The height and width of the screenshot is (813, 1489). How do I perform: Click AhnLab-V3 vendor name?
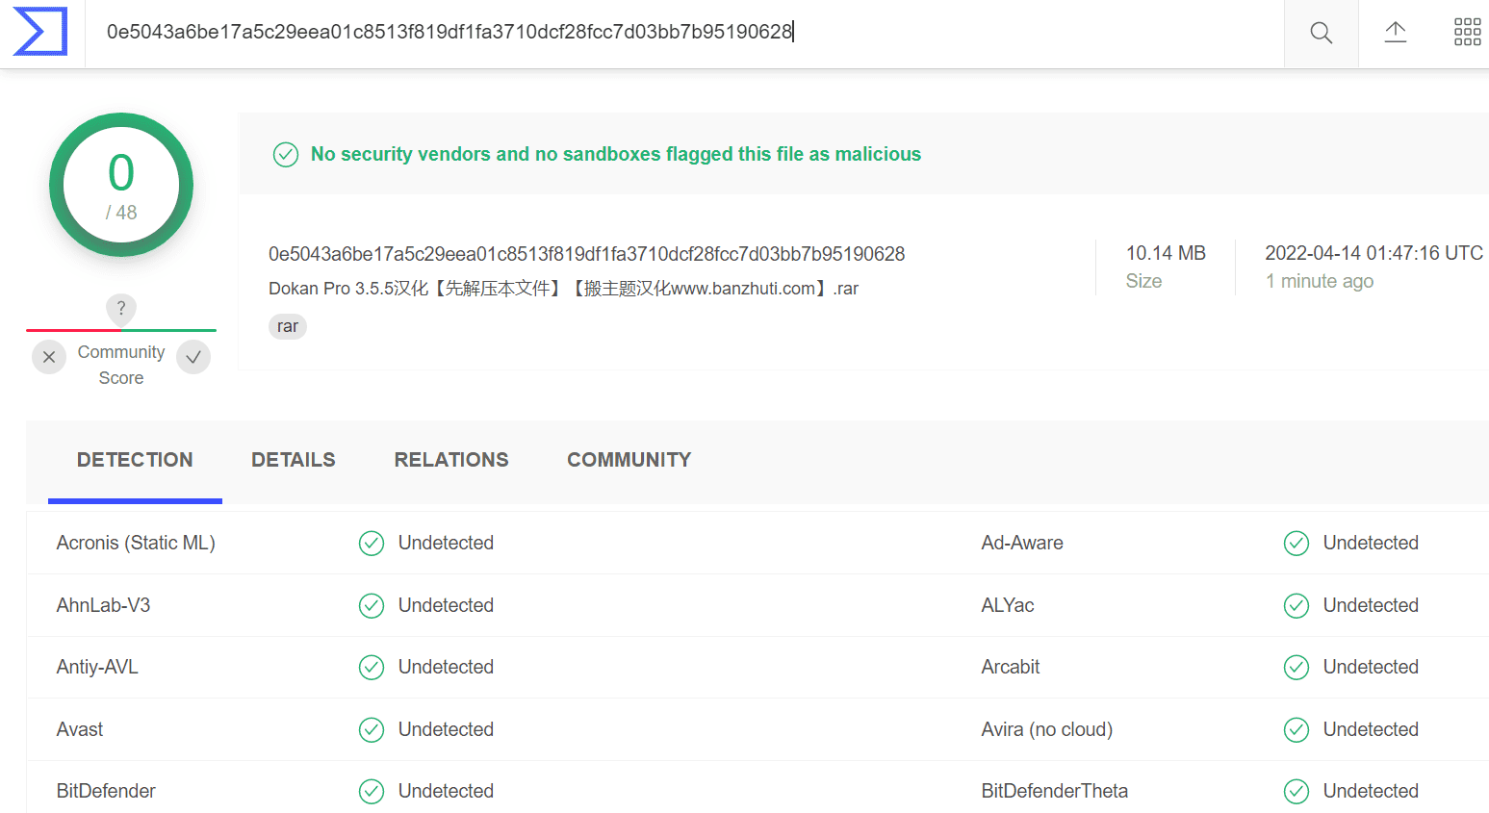(104, 605)
